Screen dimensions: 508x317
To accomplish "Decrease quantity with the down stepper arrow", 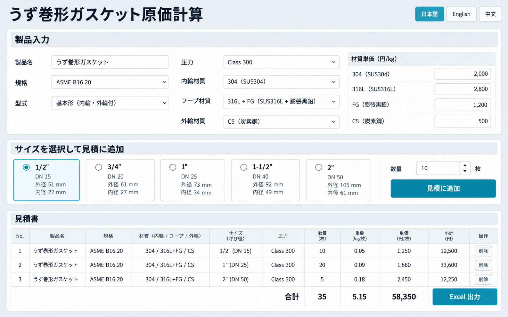I will (x=465, y=171).
